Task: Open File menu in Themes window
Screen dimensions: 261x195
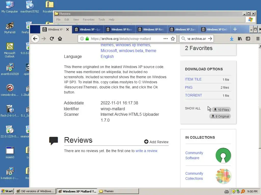Action: point(58,20)
